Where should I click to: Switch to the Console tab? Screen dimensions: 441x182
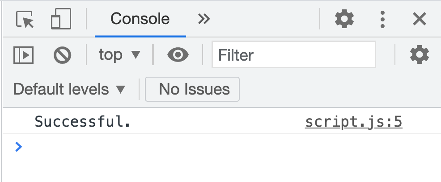140,19
